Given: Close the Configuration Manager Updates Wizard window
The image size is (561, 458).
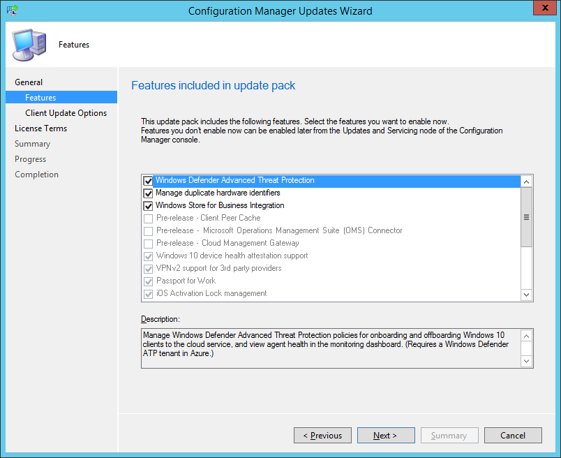Looking at the screenshot, I should (544, 8).
